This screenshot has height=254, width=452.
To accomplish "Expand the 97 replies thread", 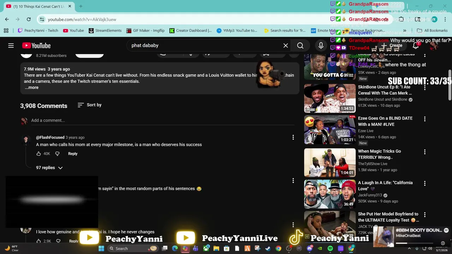I will [49, 168].
